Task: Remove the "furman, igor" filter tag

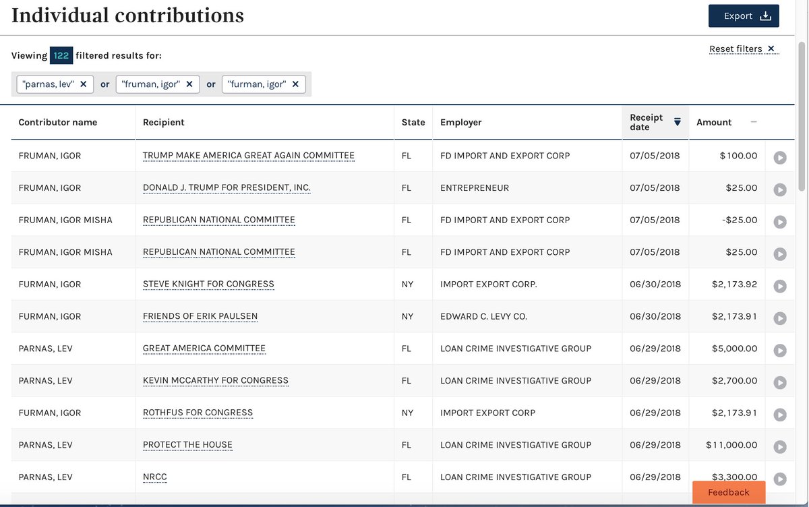Action: pyautogui.click(x=295, y=84)
